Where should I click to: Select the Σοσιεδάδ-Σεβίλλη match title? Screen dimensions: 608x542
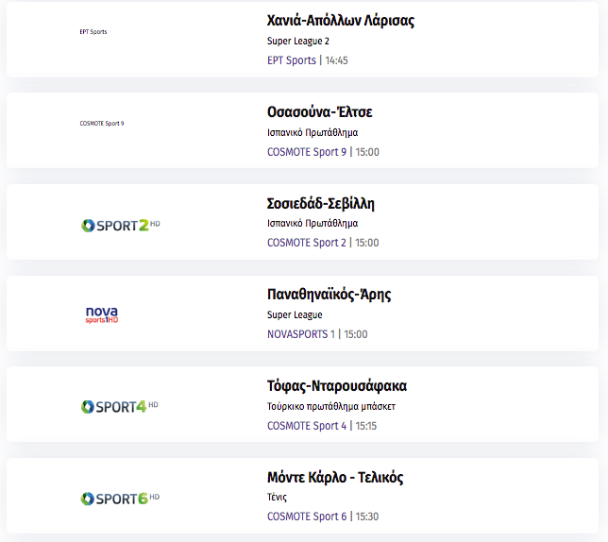pos(321,204)
